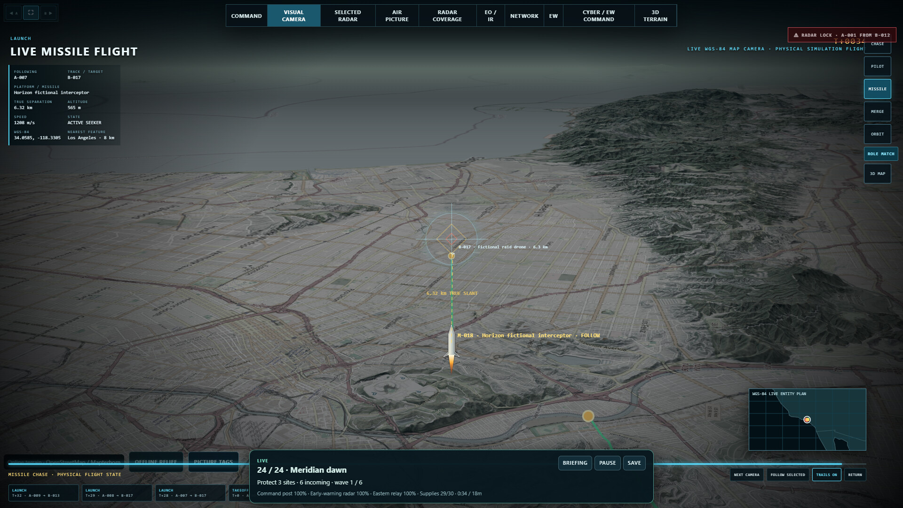Image resolution: width=903 pixels, height=508 pixels.
Task: Toggle the Role Match option
Action: 881,154
